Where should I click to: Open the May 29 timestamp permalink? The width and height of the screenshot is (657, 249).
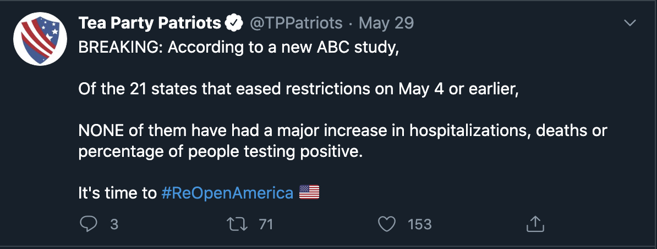(x=386, y=23)
